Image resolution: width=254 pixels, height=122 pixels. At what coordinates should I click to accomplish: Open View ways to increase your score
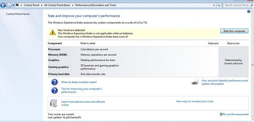(x=195, y=101)
